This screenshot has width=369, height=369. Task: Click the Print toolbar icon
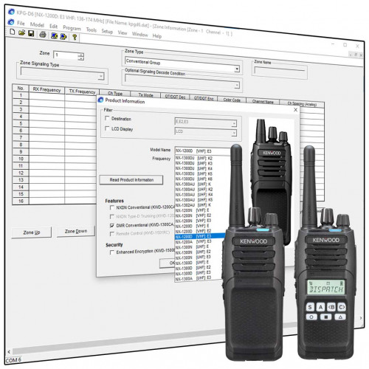coord(43,35)
